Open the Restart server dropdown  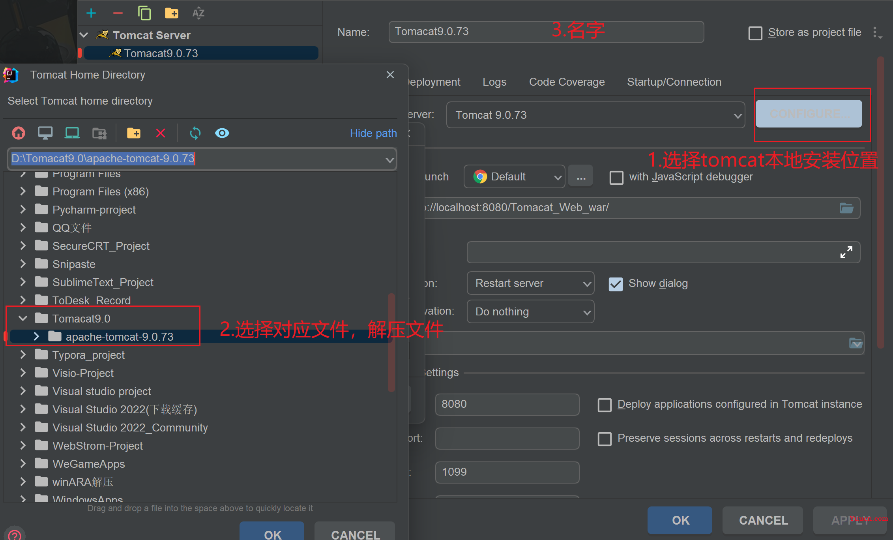coord(530,283)
